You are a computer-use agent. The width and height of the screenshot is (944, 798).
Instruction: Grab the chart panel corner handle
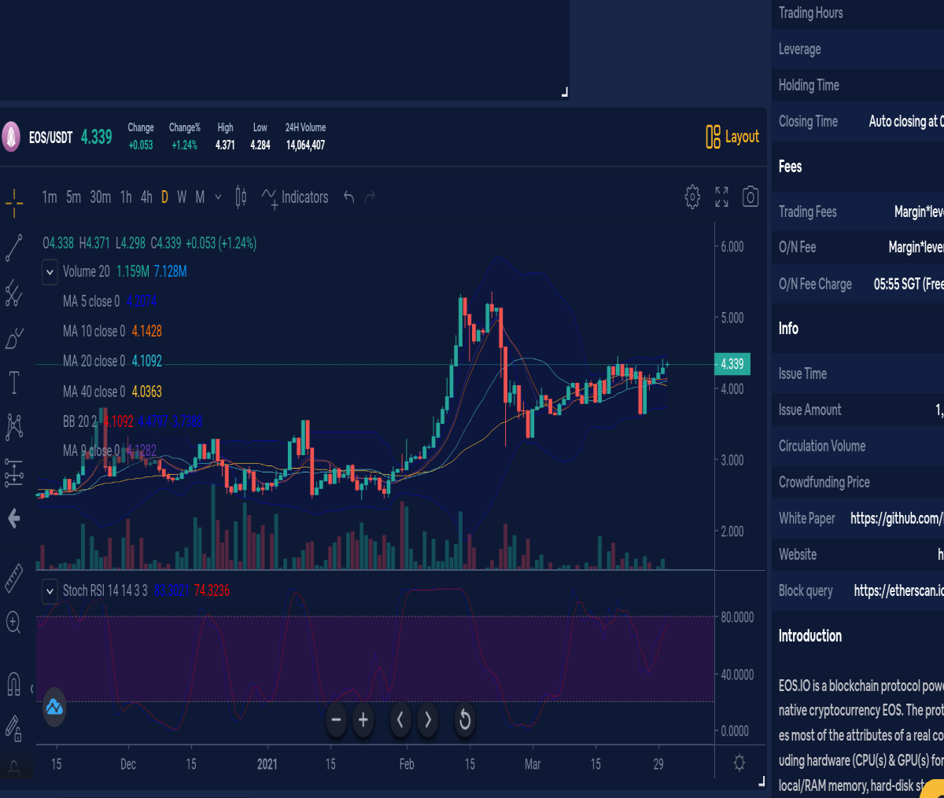tap(761, 781)
